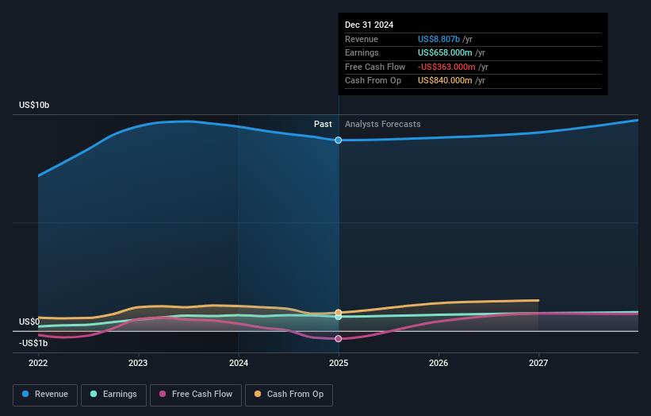
Task: Toggle the Free Cash Flow legend series
Action: [196, 395]
